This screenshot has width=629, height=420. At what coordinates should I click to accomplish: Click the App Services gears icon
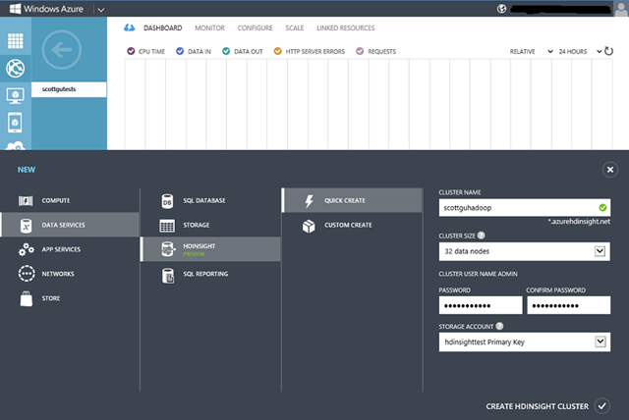point(27,249)
